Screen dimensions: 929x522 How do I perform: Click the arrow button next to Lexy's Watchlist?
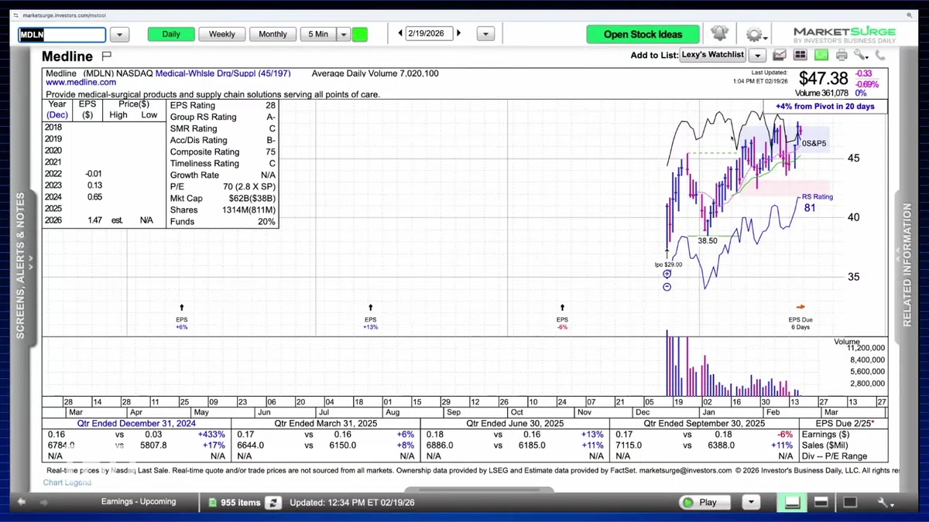(757, 55)
